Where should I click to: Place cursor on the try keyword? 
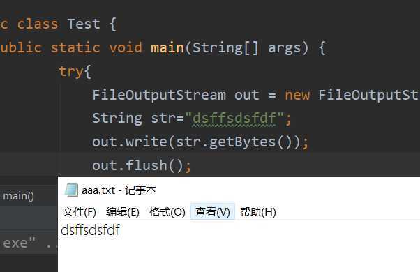71,72
